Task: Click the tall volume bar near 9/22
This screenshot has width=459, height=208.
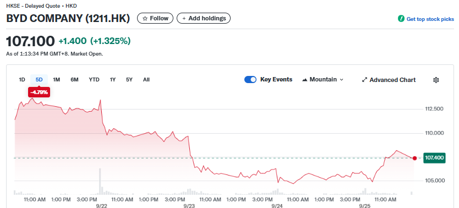Action: [x=100, y=182]
